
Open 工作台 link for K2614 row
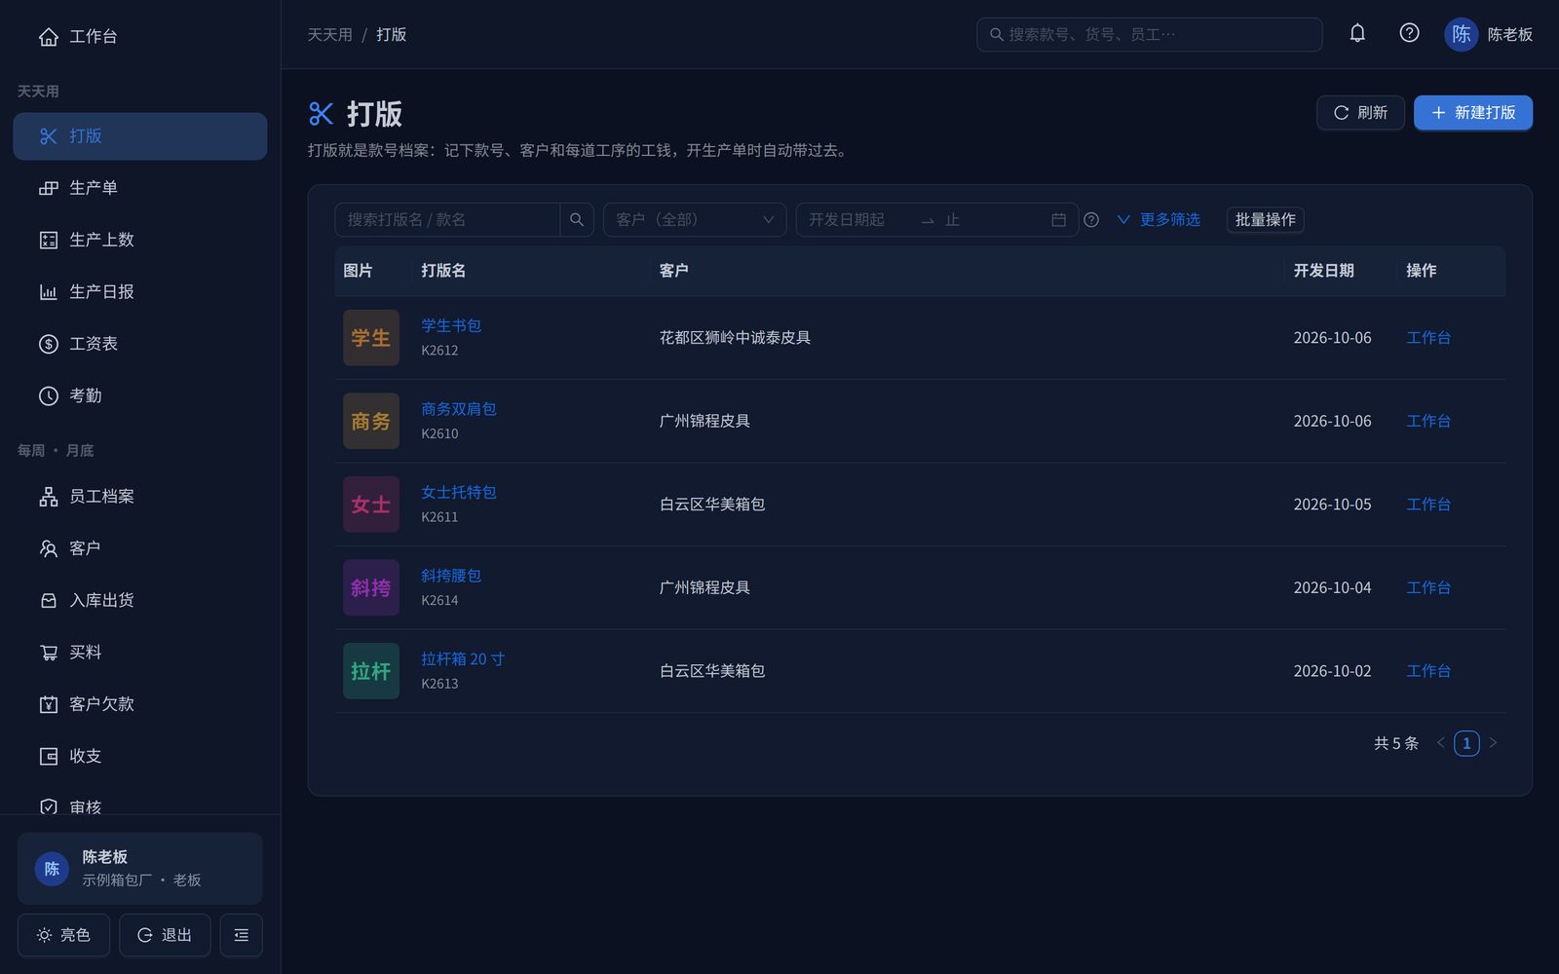1428,588
